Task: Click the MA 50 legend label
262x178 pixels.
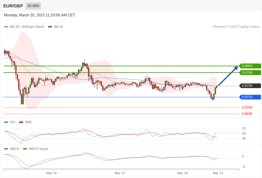Action: click(x=59, y=27)
